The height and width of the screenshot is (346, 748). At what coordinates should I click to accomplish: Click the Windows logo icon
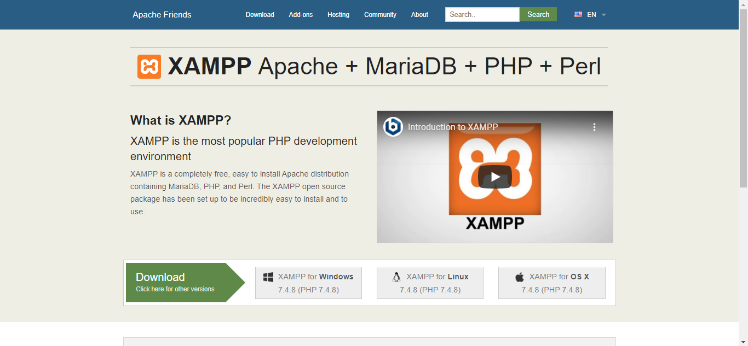click(268, 277)
